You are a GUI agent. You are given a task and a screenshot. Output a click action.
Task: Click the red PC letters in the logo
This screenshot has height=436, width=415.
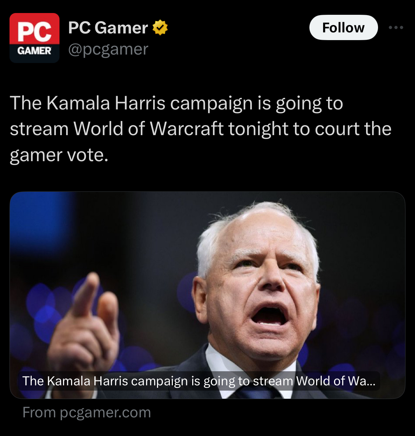pos(34,32)
